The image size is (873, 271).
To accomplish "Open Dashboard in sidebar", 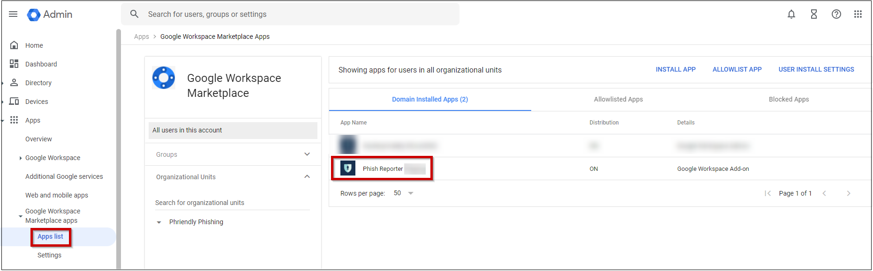I will [x=41, y=64].
